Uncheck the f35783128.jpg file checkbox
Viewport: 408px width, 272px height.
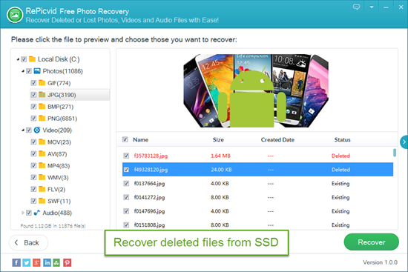[x=126, y=156]
